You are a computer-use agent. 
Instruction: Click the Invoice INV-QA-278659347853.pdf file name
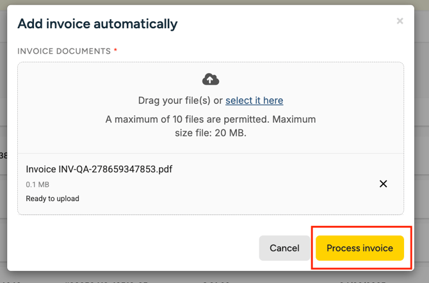(x=99, y=169)
